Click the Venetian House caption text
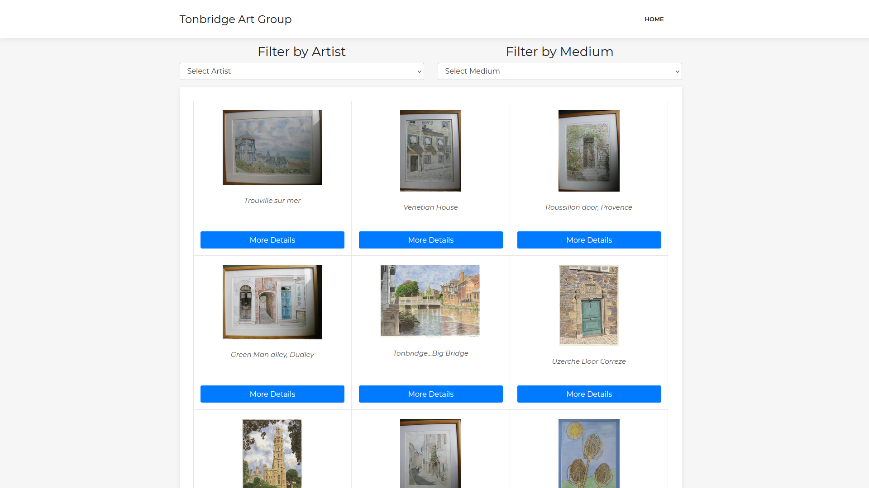Screen dimensions: 869x488 (x=430, y=207)
